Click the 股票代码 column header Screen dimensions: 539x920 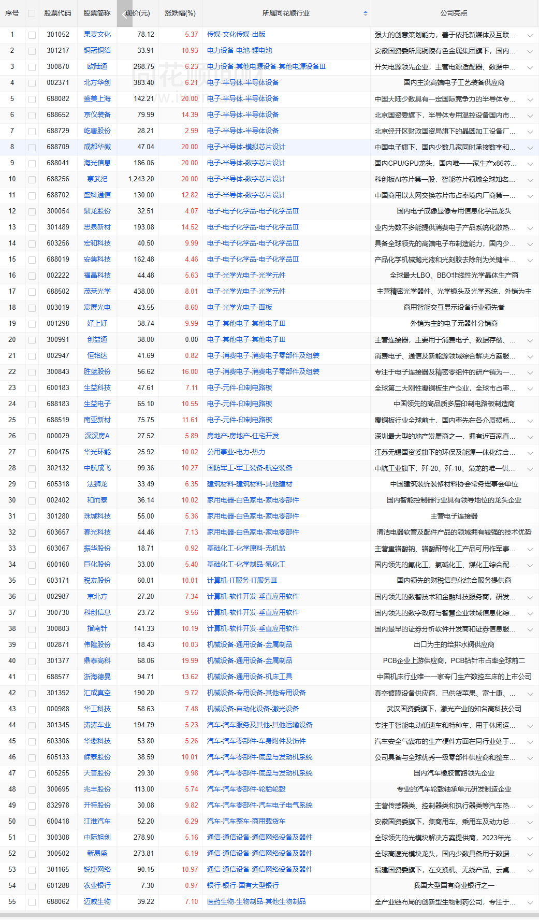57,13
